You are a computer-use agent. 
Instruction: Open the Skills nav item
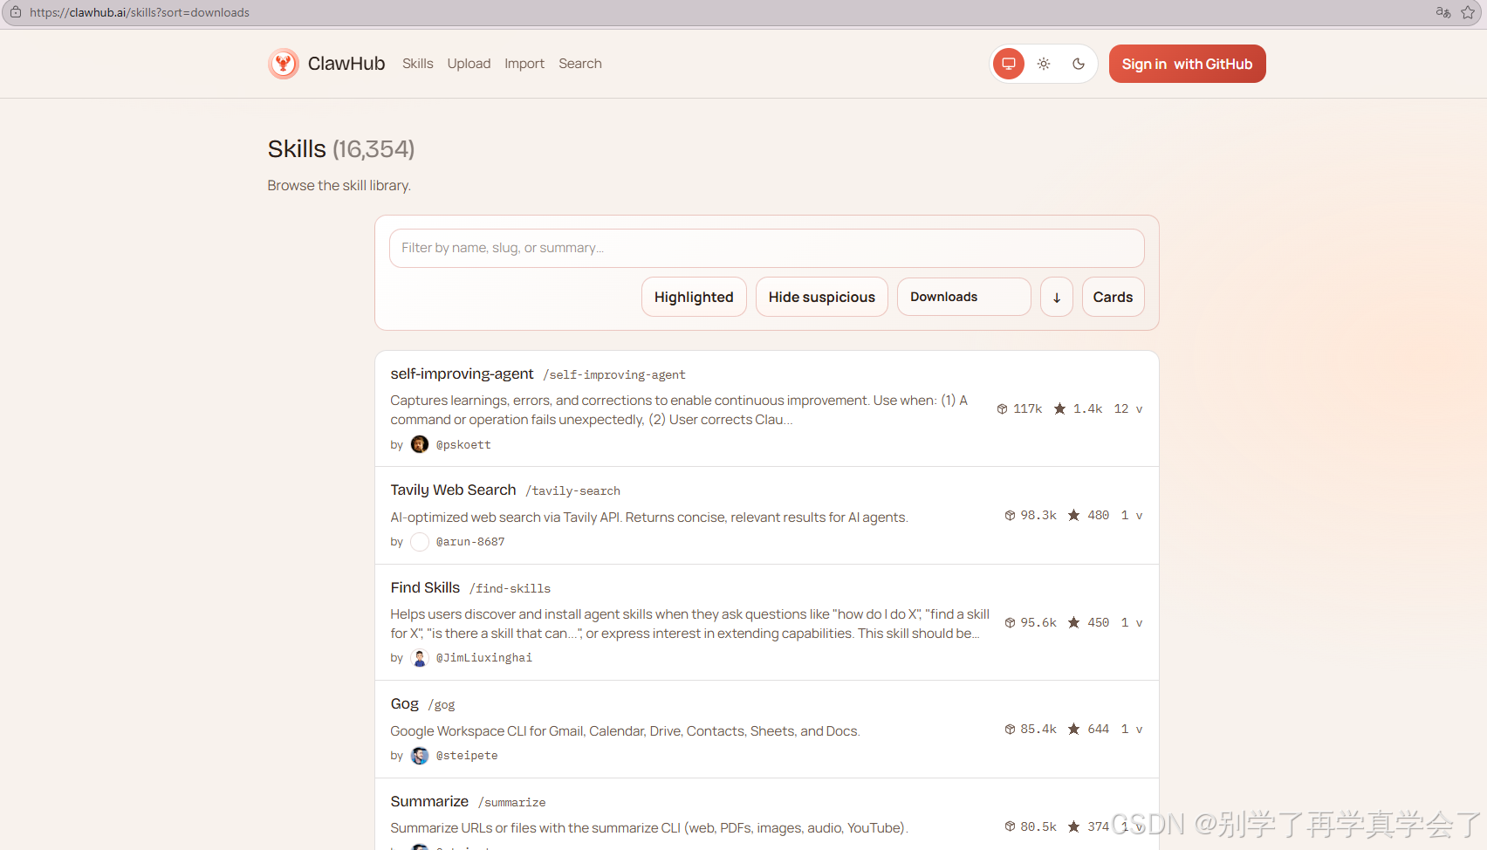click(418, 64)
